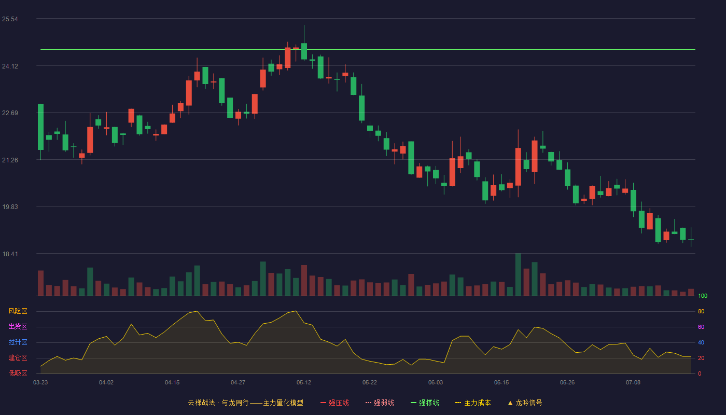The image size is (726, 415).
Task: Click the 21.26 price axis label
Action: pos(10,160)
